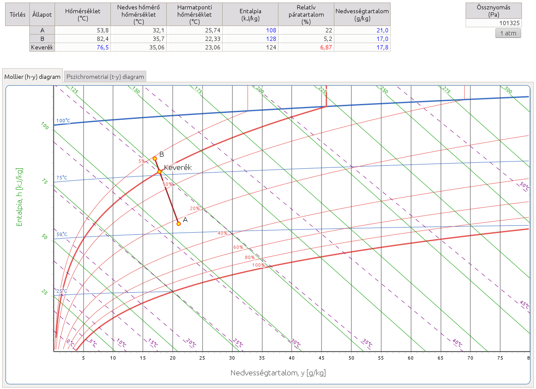Click Keverék temperature value 76,5
536x389 pixels.
coord(83,47)
